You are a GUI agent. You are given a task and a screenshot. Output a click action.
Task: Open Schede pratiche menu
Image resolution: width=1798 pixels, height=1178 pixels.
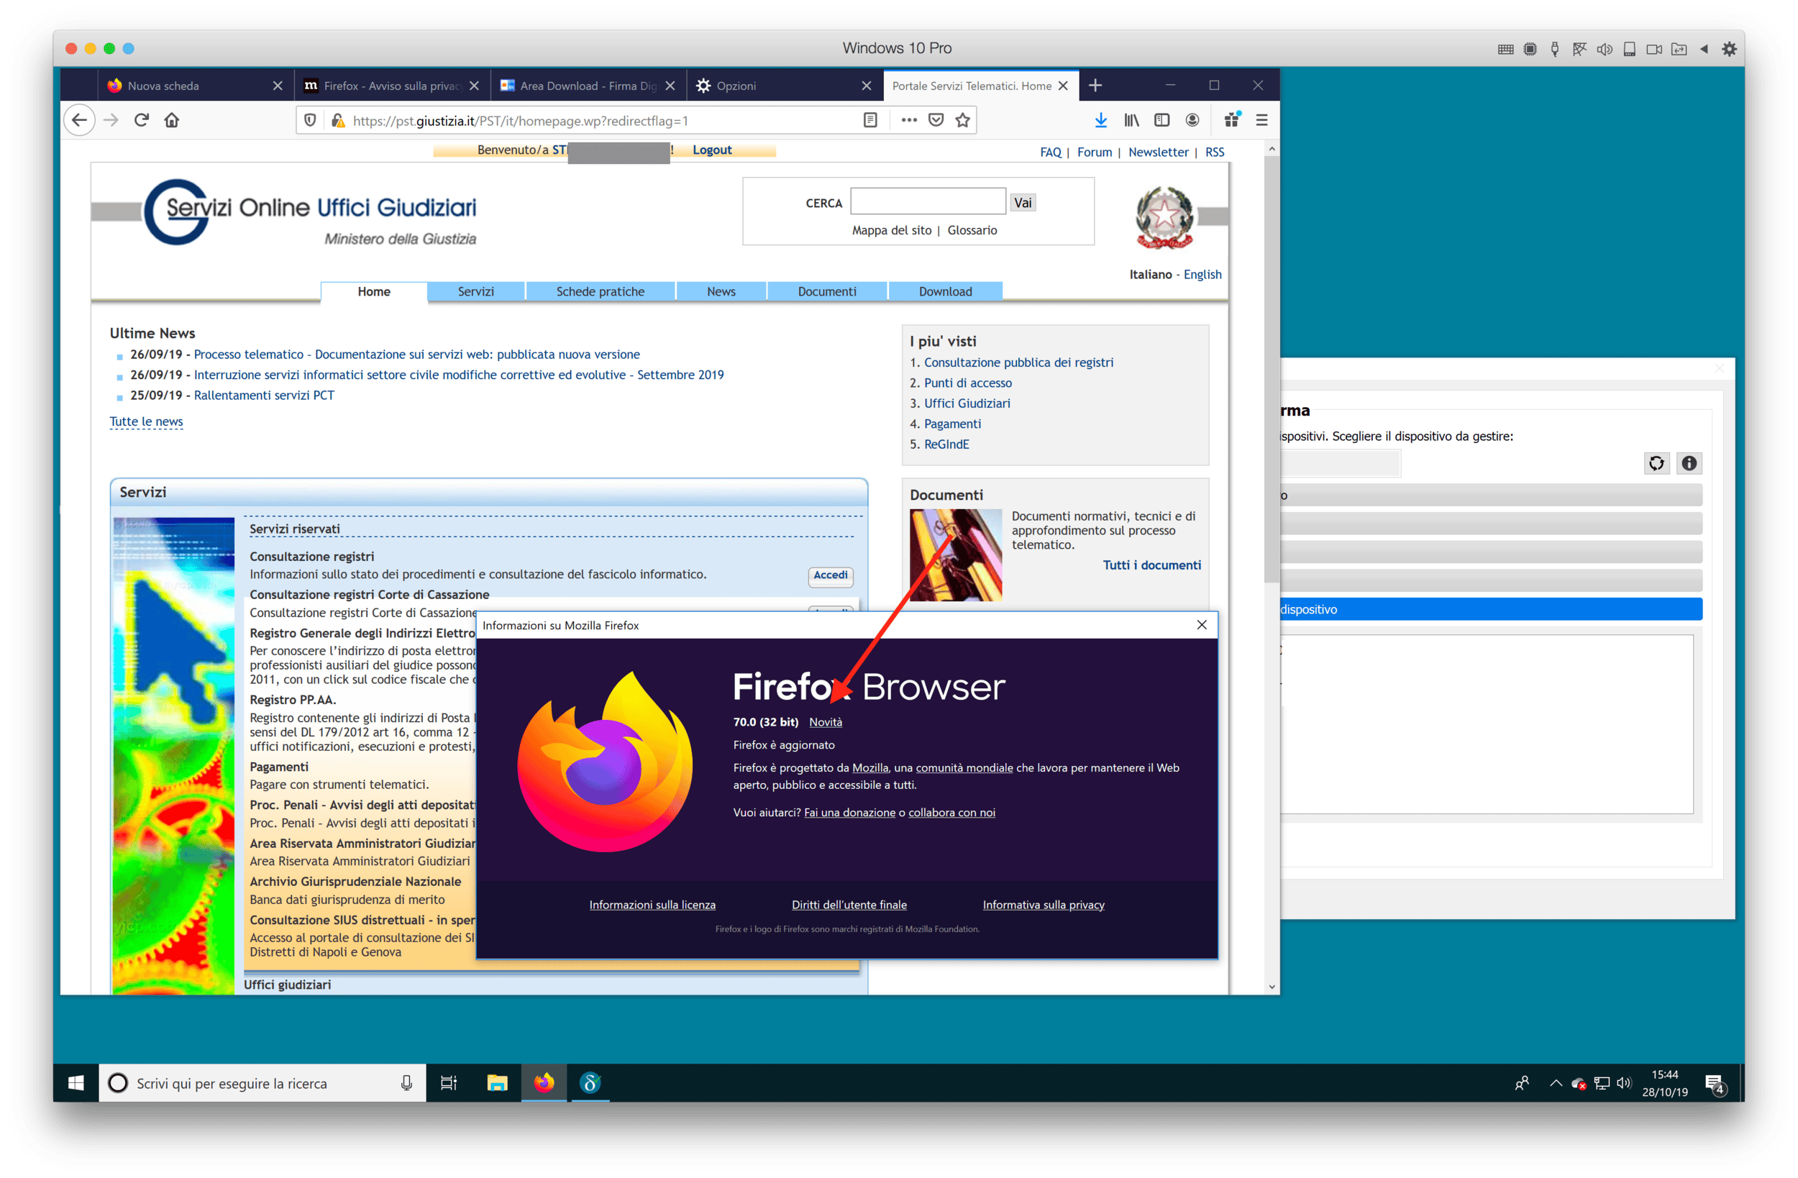pos(600,291)
